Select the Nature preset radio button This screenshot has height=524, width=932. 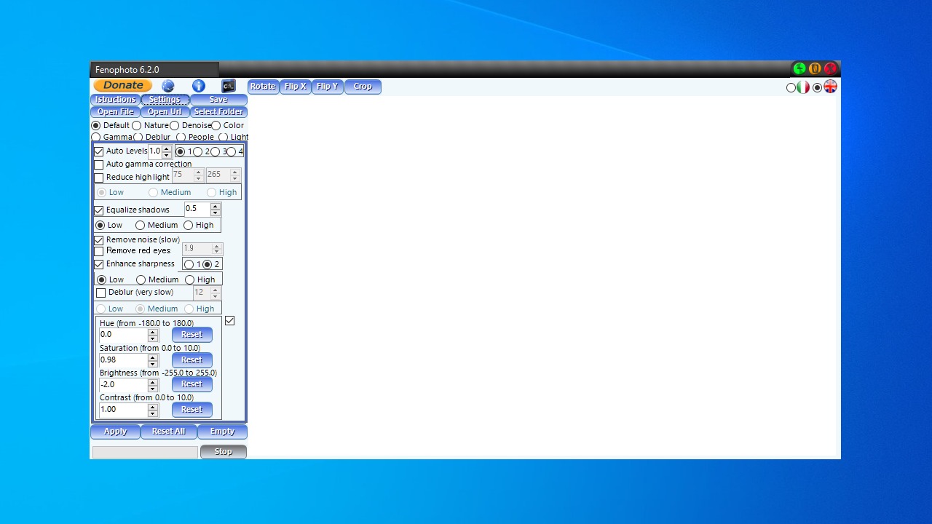pyautogui.click(x=137, y=125)
